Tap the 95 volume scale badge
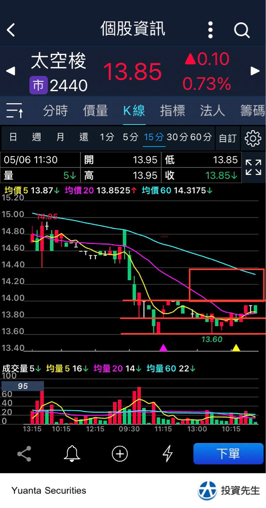Viewport: 266px width, 508px height. point(23,386)
